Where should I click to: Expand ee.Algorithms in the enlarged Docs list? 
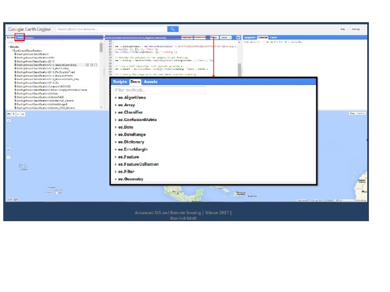[116, 97]
